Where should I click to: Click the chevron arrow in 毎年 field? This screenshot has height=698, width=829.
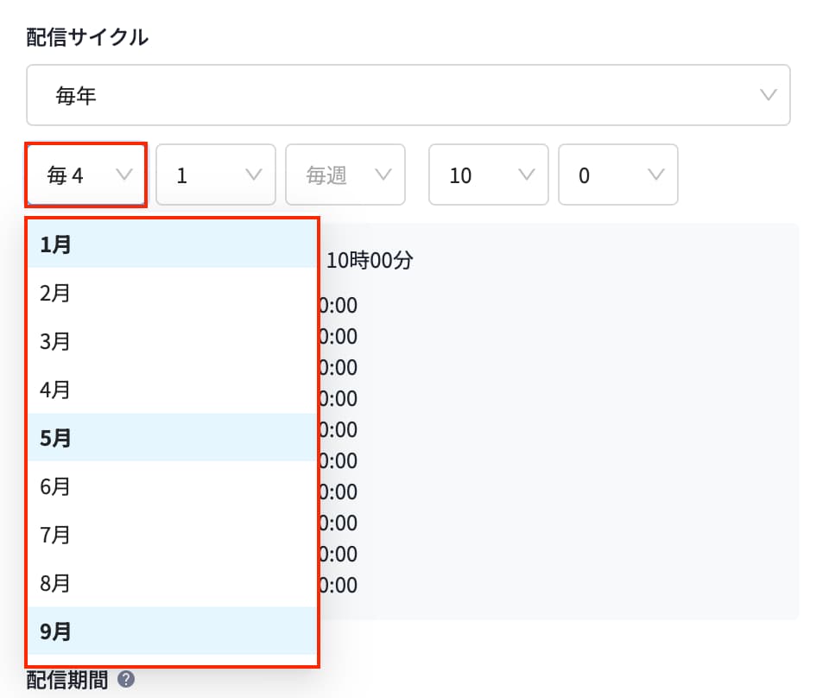768,95
